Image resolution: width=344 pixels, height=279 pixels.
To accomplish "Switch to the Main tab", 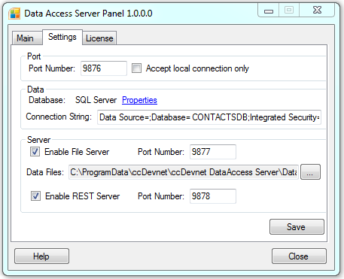I will [x=27, y=38].
